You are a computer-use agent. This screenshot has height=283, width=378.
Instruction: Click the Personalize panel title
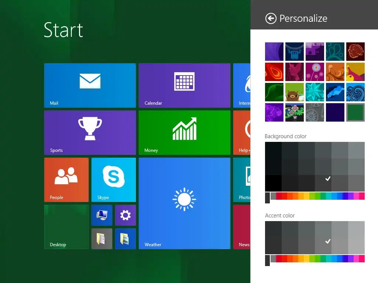pos(303,18)
